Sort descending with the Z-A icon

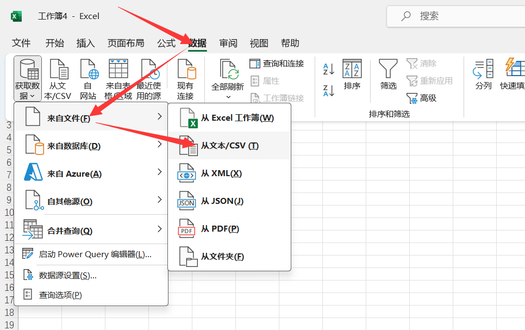point(329,90)
